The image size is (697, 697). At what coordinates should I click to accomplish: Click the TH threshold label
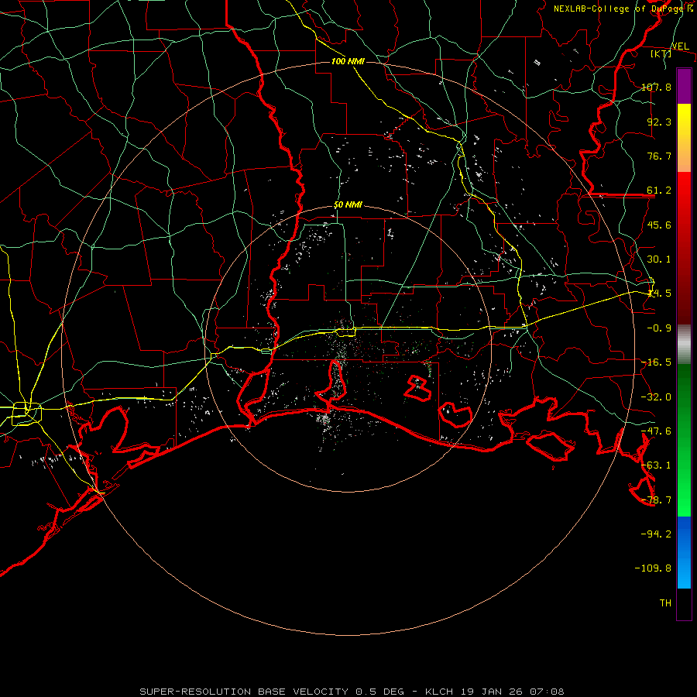point(665,603)
